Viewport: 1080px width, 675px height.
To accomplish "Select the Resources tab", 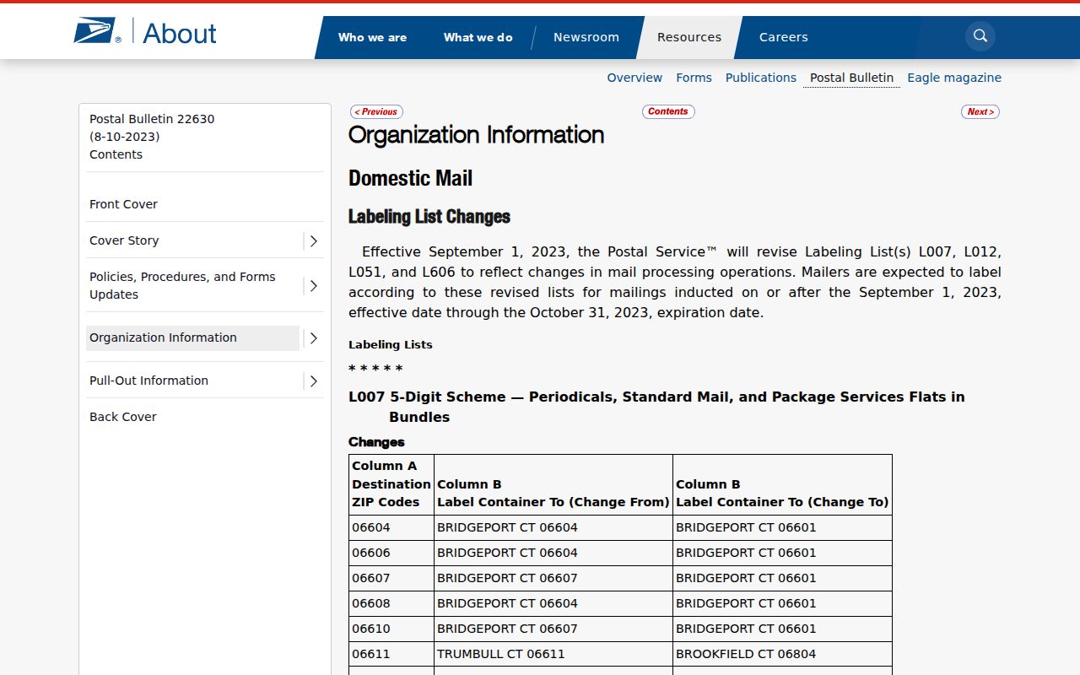I will pos(689,37).
